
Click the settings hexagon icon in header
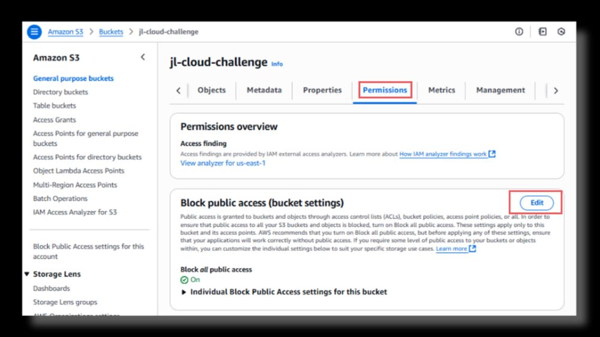click(561, 32)
